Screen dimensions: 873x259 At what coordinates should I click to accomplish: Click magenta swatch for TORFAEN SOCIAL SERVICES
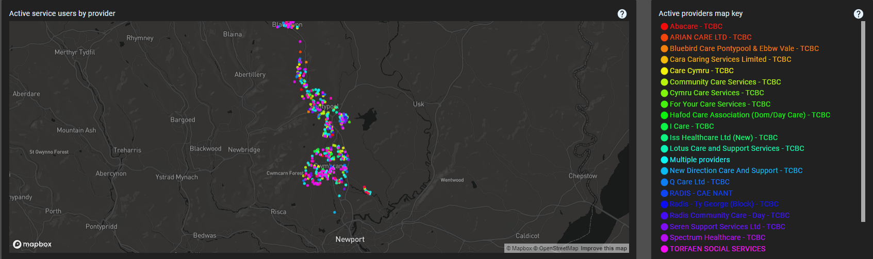pos(664,249)
